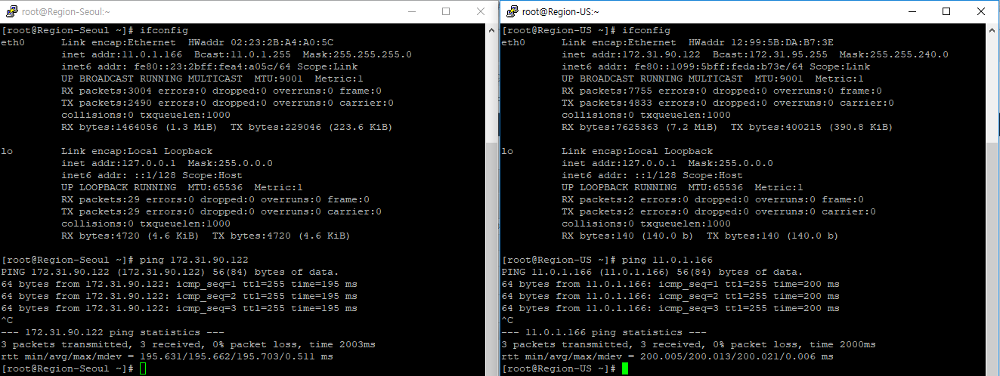The width and height of the screenshot is (1000, 376).
Task: Click inet addr:172.31.90.122 in US ifconfig output
Action: pos(631,54)
